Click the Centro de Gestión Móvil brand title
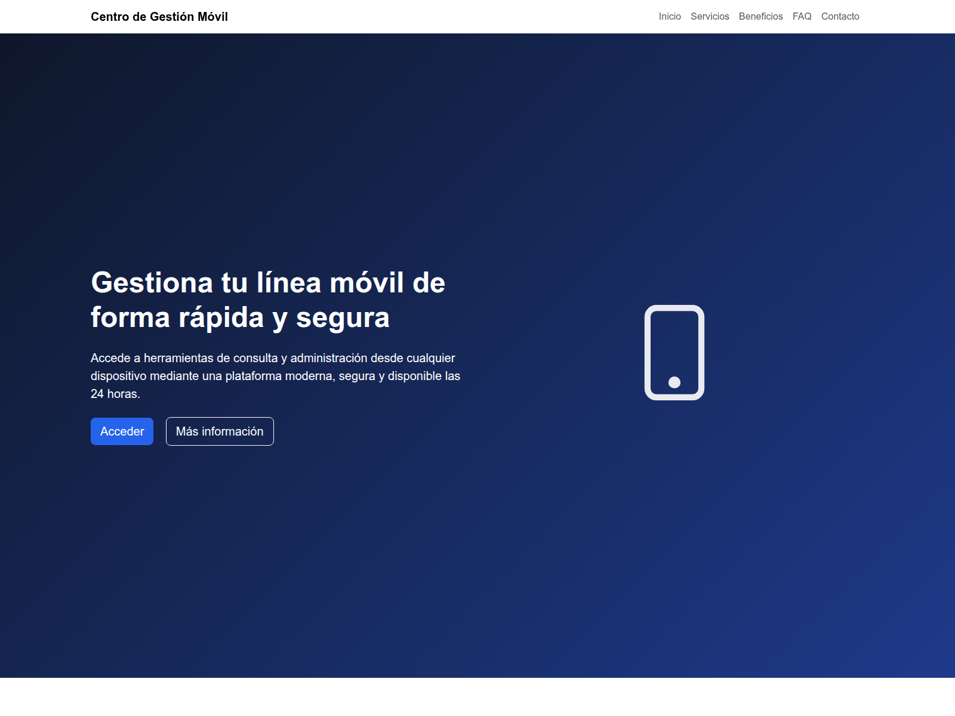The width and height of the screenshot is (955, 716). pos(159,17)
